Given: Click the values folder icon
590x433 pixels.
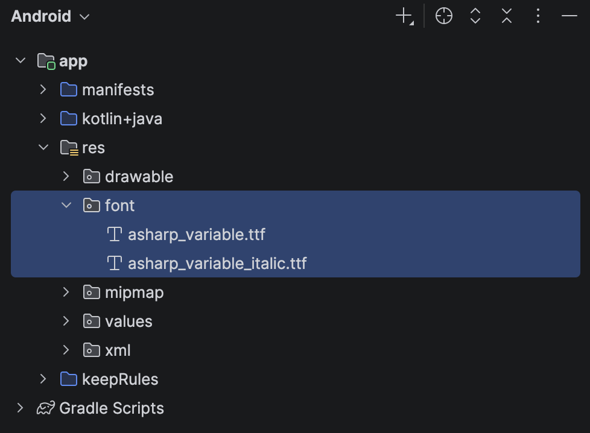Looking at the screenshot, I should (x=92, y=321).
